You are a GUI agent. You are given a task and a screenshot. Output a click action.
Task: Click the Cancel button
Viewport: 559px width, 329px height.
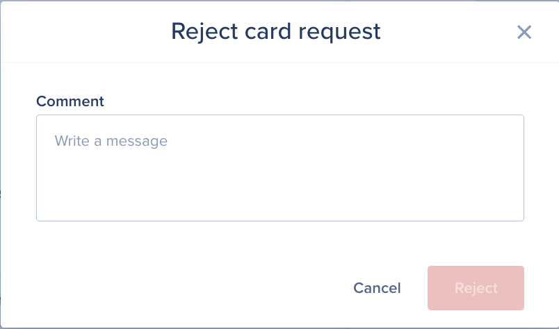coord(377,288)
